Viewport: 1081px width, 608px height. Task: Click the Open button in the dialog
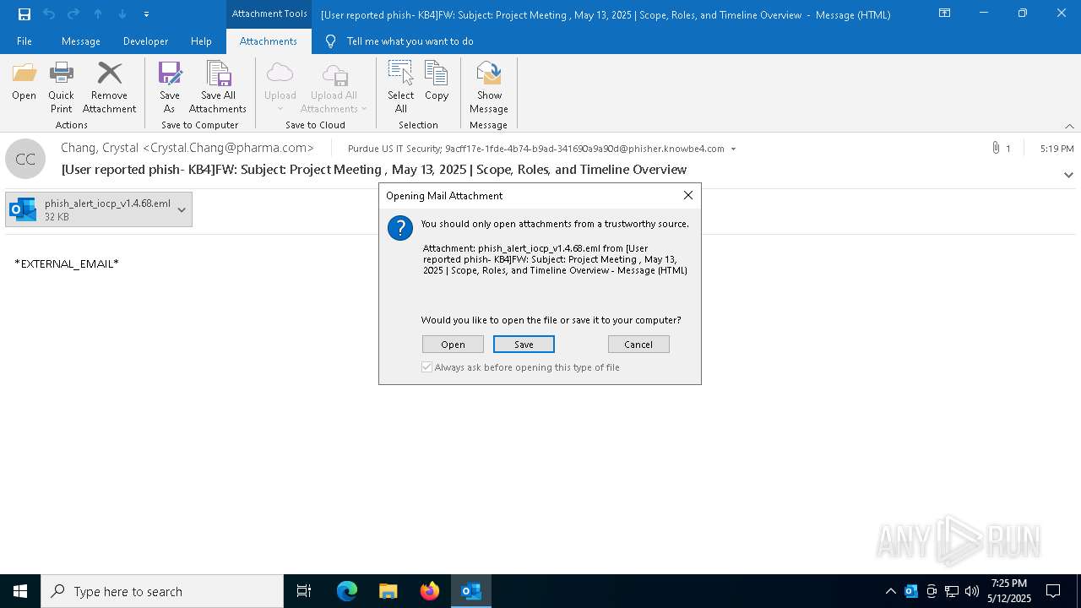[453, 345]
